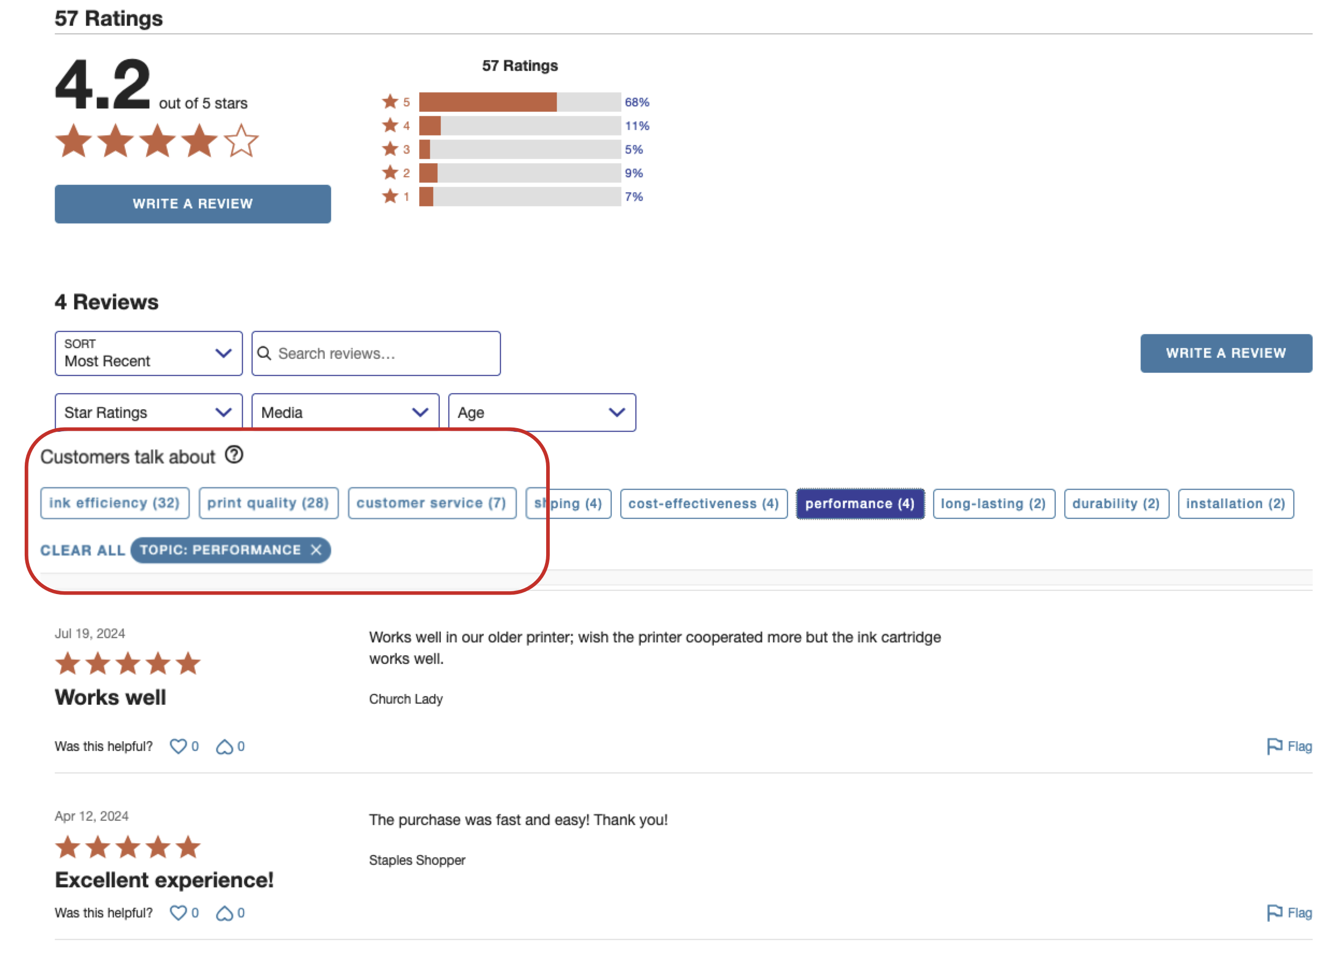Expand the Star Ratings filter
Image resolution: width=1332 pixels, height=969 pixels.
(148, 413)
